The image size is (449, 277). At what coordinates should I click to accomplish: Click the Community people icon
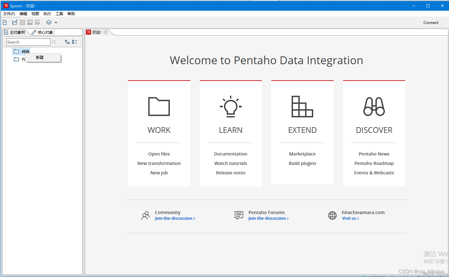pyautogui.click(x=146, y=215)
